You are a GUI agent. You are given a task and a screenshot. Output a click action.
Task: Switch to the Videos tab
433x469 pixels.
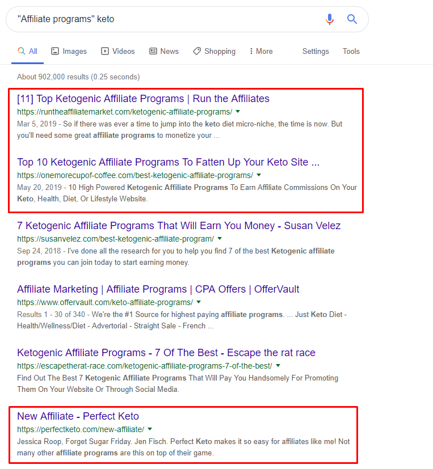pos(118,52)
